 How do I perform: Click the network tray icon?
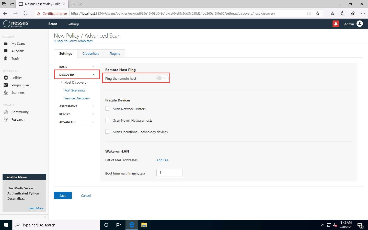pos(329,225)
